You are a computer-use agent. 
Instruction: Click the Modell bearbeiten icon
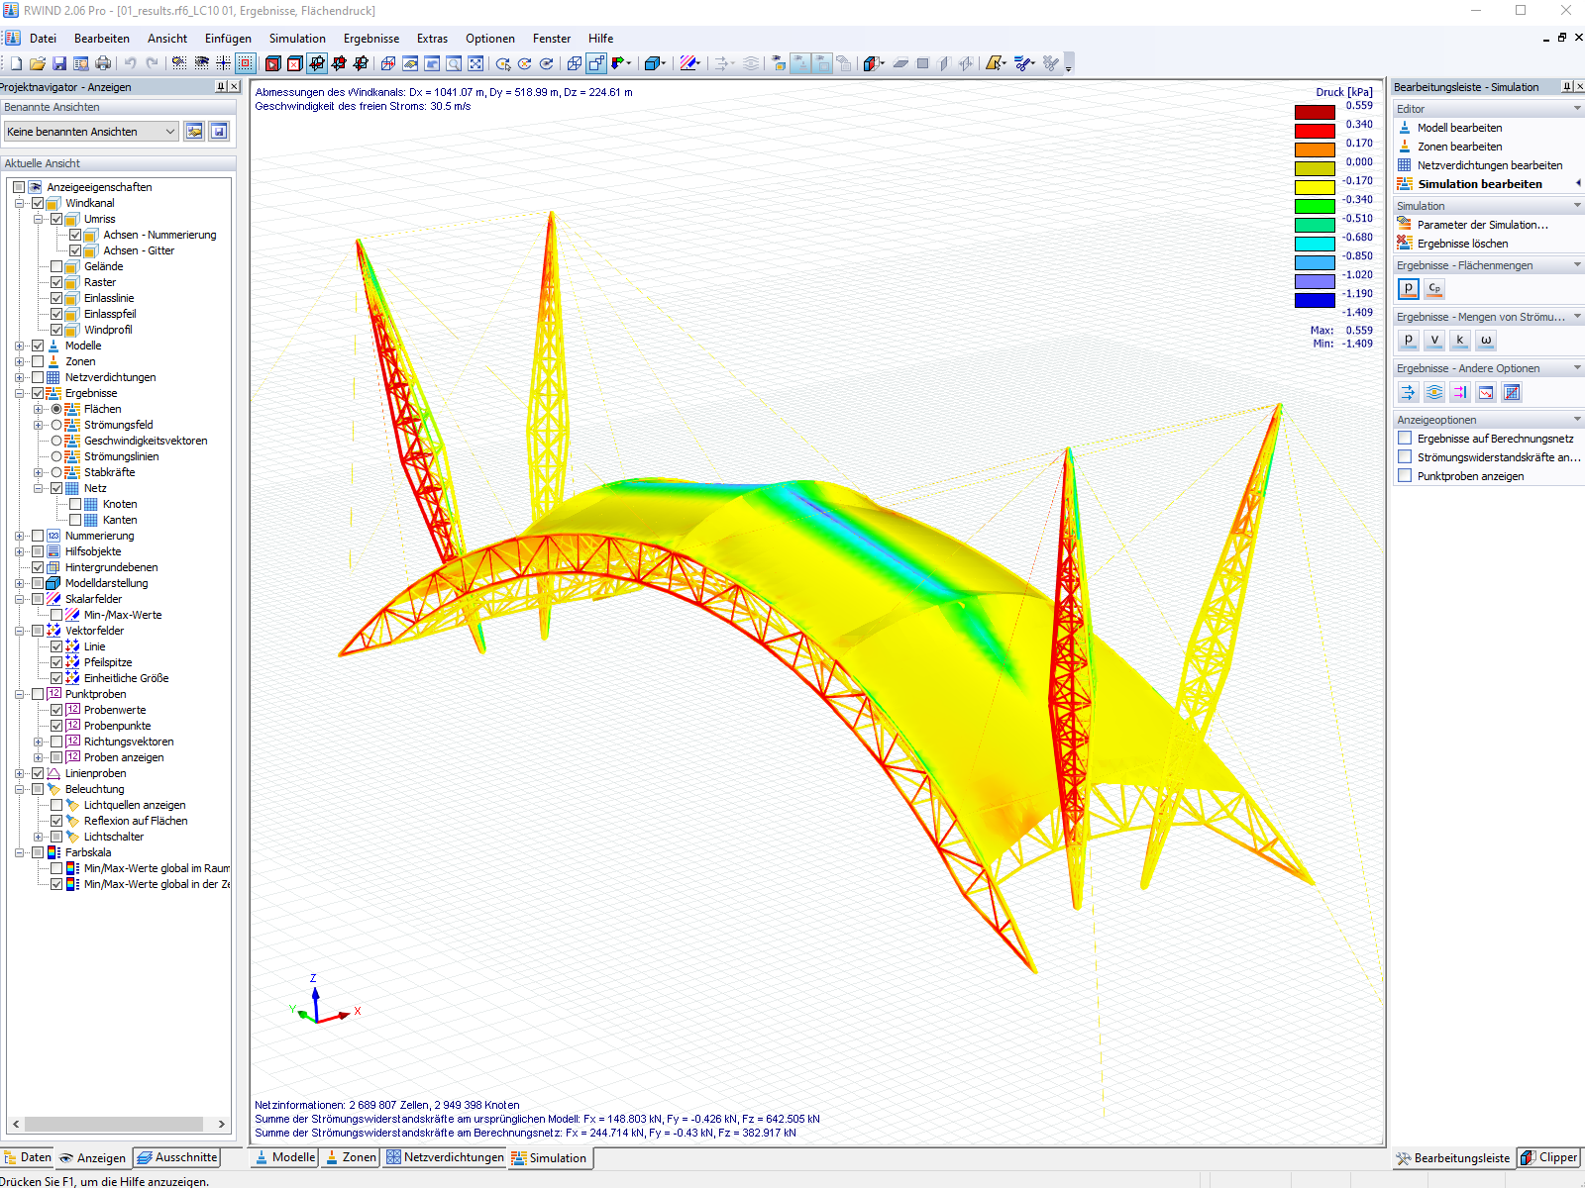[x=1404, y=127]
